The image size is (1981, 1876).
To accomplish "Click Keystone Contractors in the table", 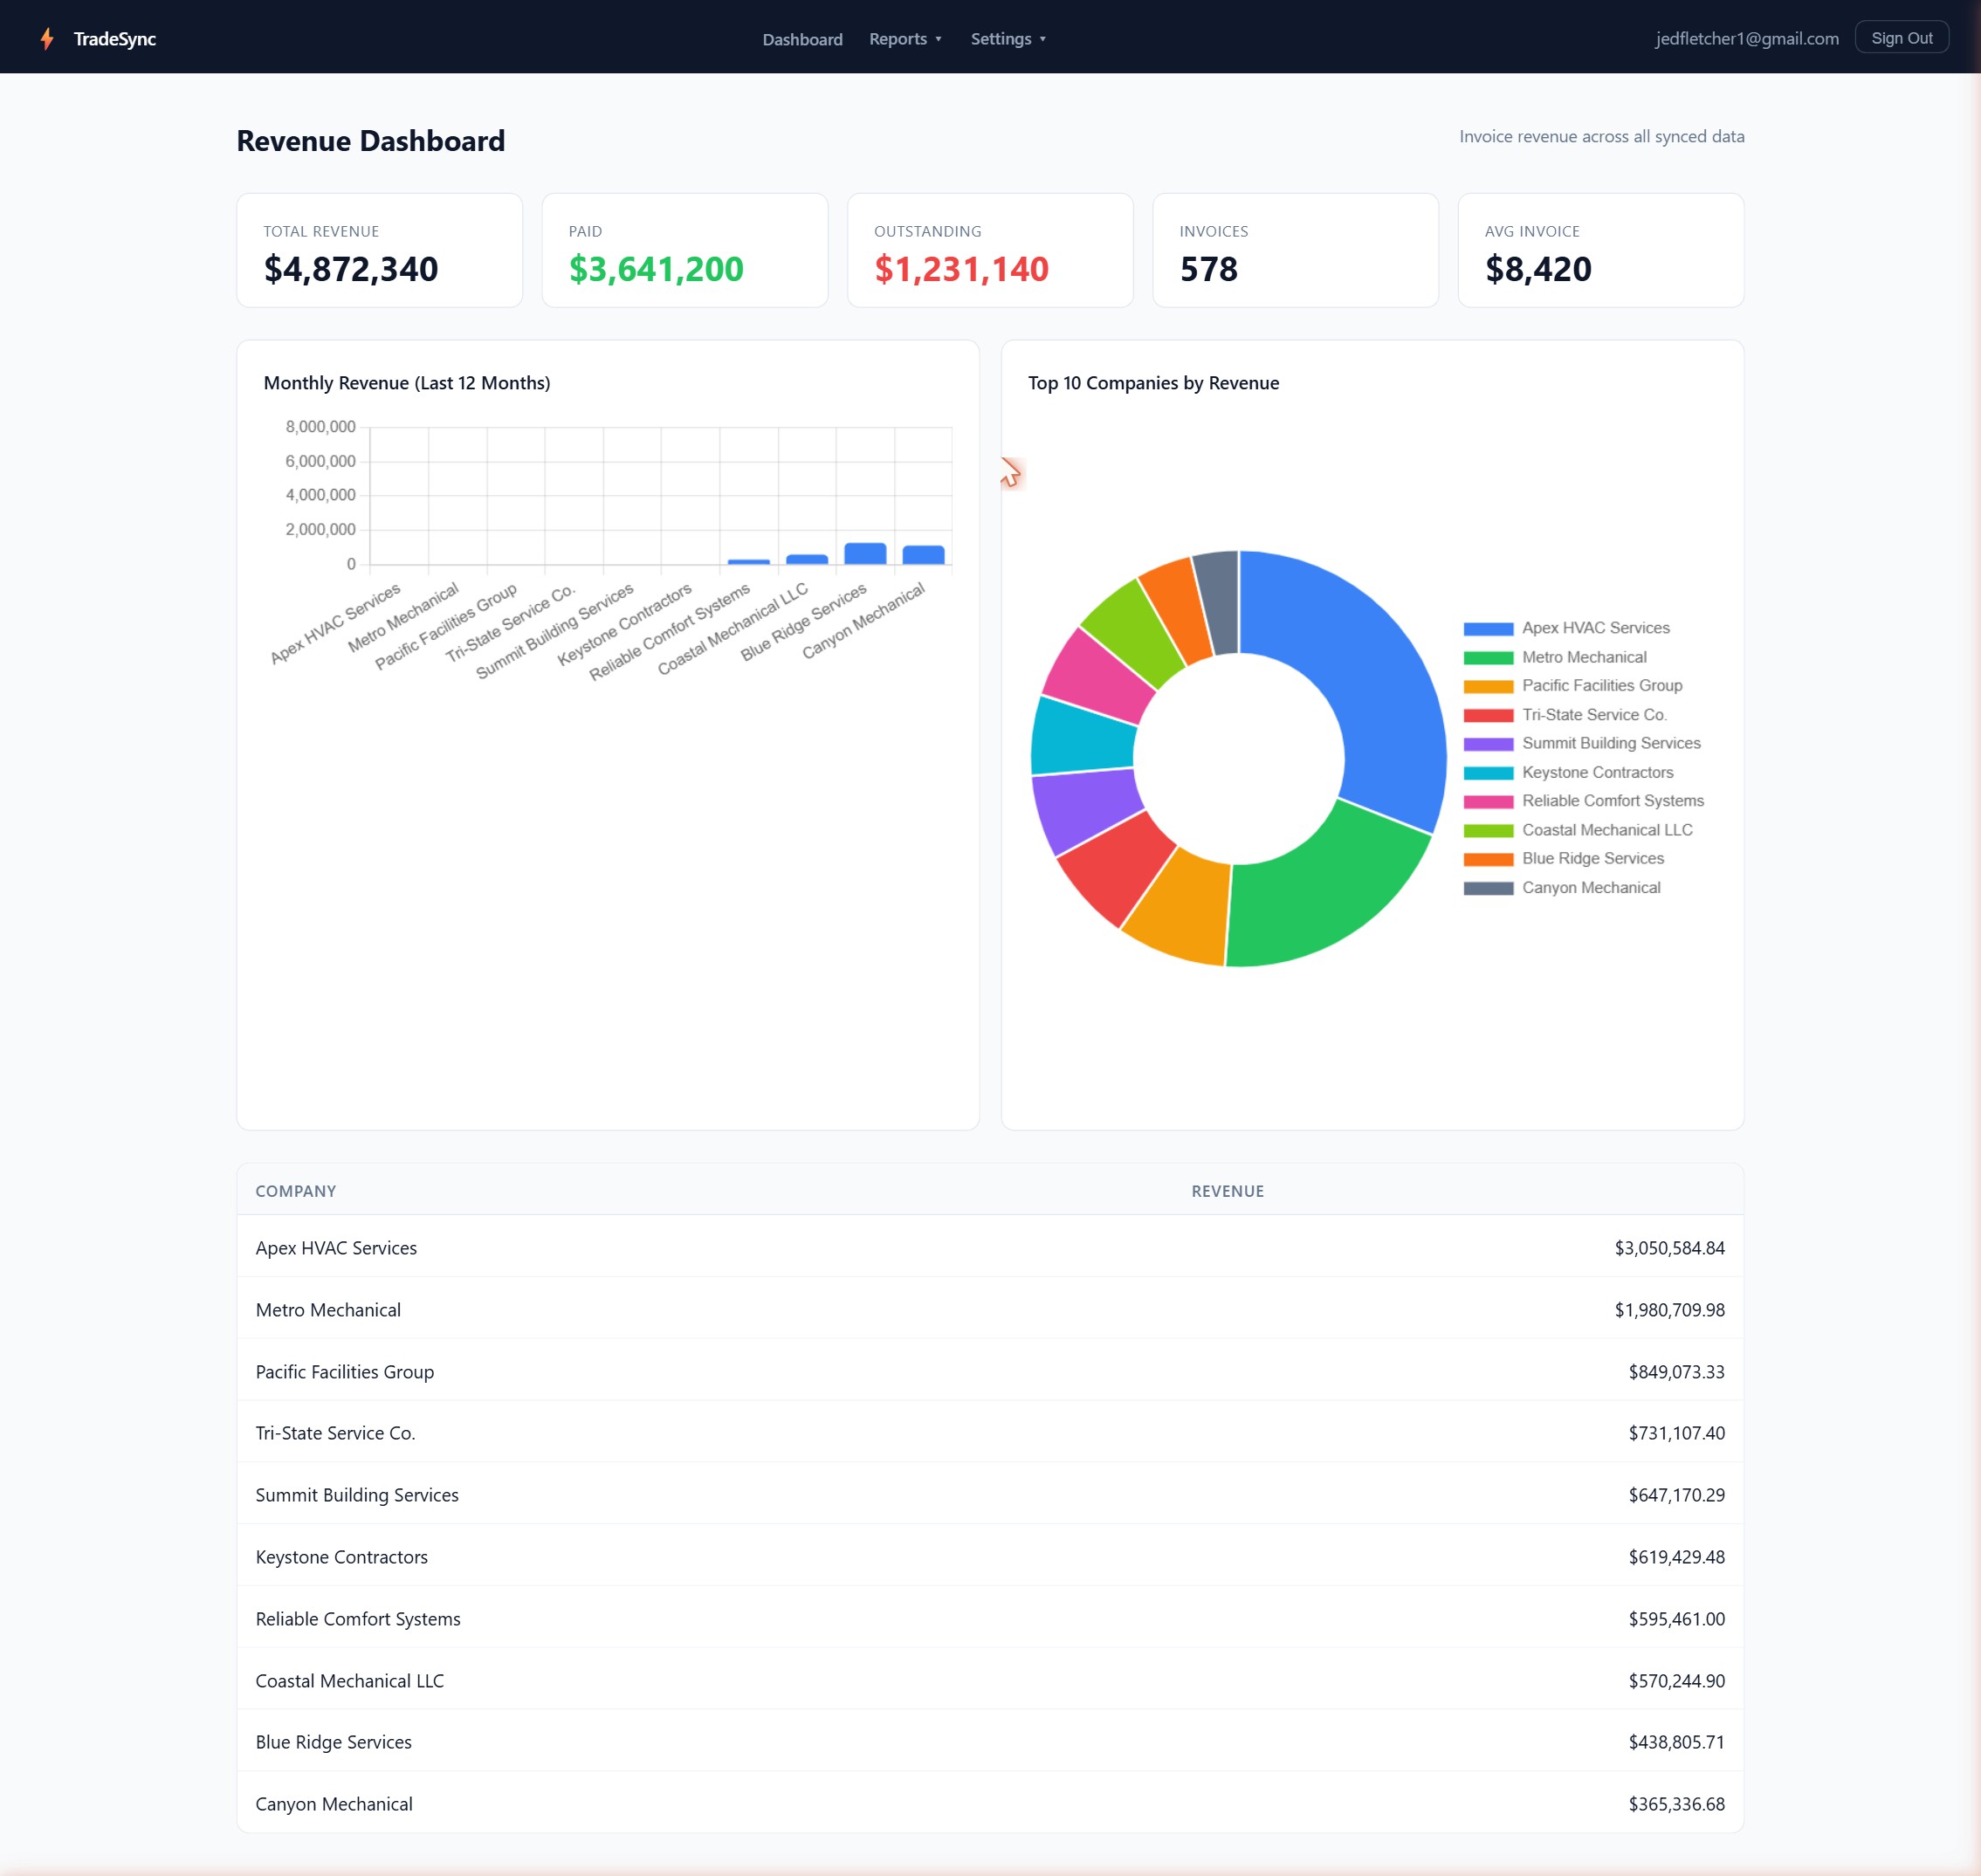I will click(341, 1557).
